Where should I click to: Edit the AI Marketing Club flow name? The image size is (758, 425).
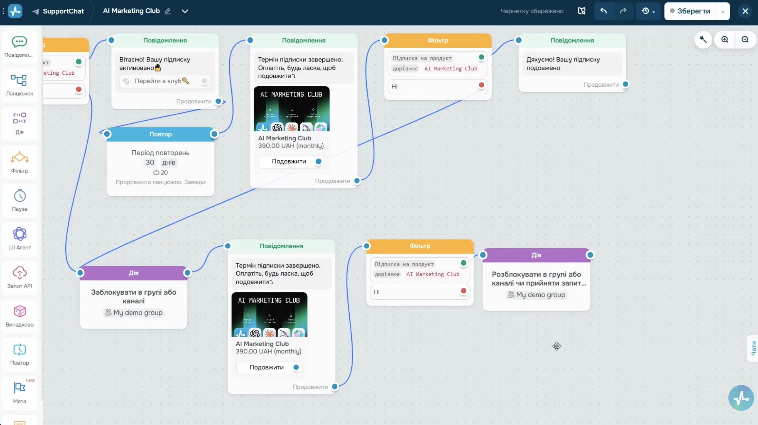(x=168, y=11)
